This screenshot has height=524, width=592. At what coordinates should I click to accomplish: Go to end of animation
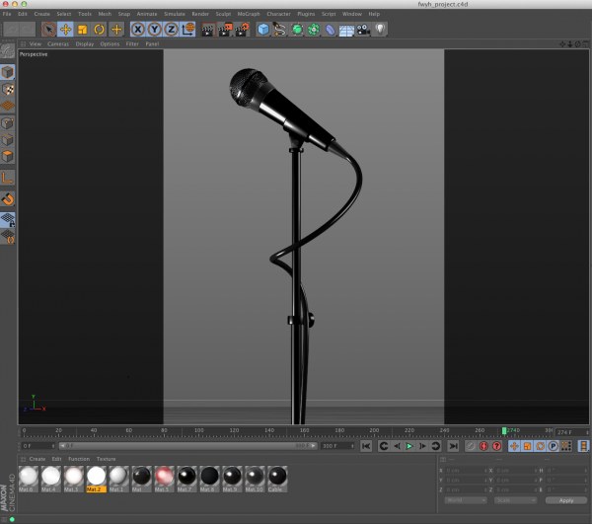[x=453, y=446]
